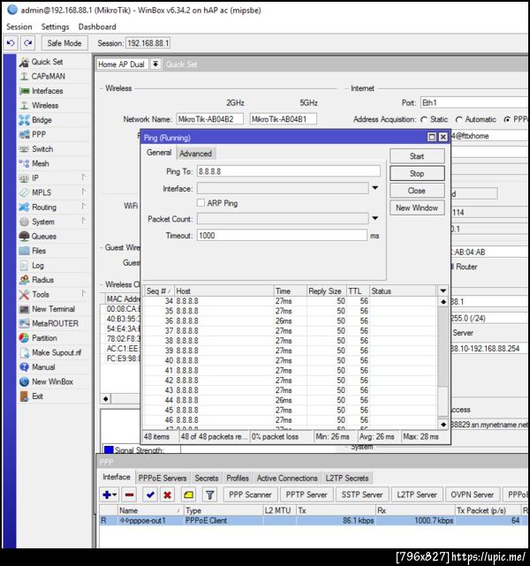Click the blue checkmark enable icon in PPP

click(150, 494)
